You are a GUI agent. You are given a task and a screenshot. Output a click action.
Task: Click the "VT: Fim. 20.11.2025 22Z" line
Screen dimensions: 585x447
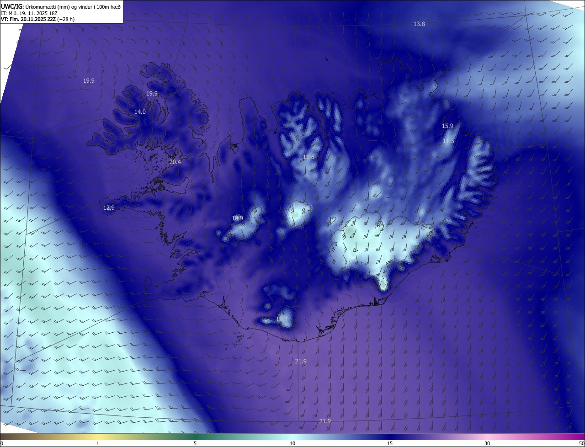(x=37, y=19)
